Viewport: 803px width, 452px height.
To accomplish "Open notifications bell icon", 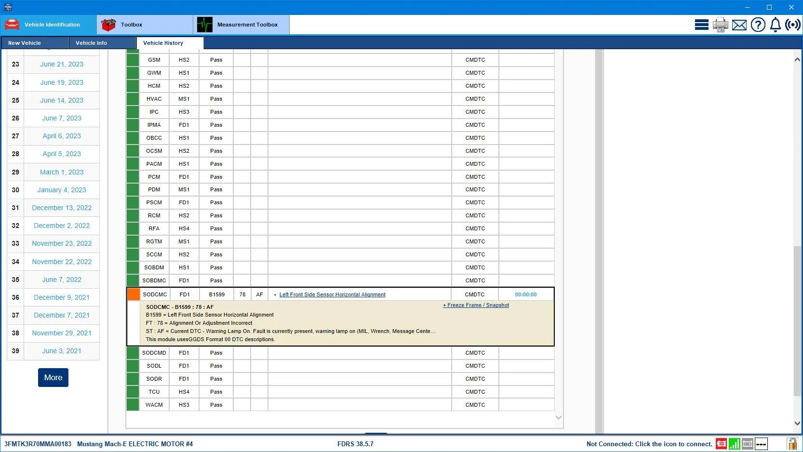I will click(x=775, y=25).
